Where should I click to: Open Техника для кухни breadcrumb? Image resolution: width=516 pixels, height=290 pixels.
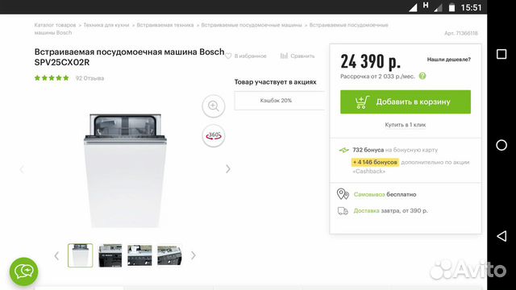coord(106,25)
